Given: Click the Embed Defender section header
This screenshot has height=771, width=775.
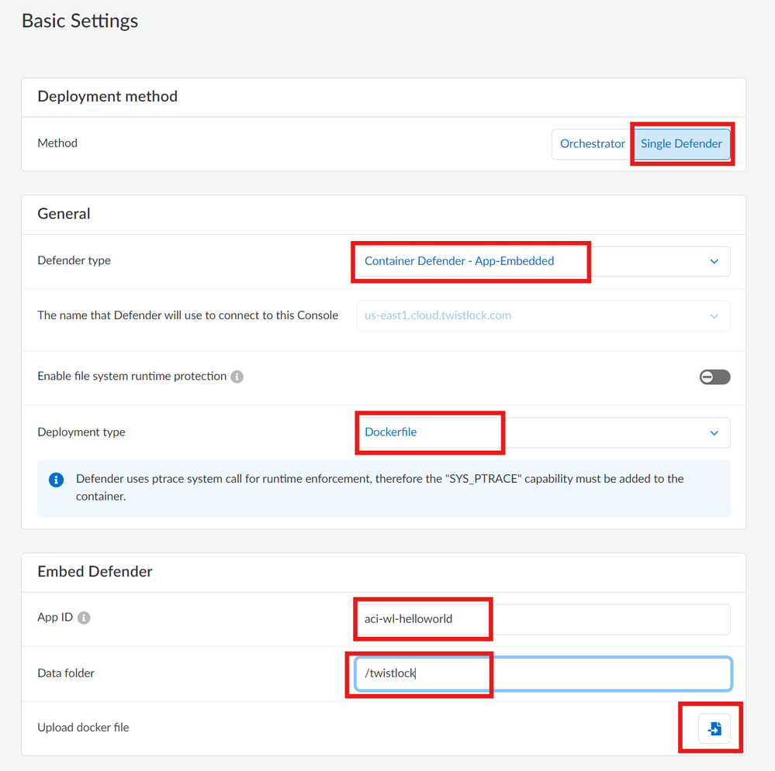Looking at the screenshot, I should tap(95, 572).
